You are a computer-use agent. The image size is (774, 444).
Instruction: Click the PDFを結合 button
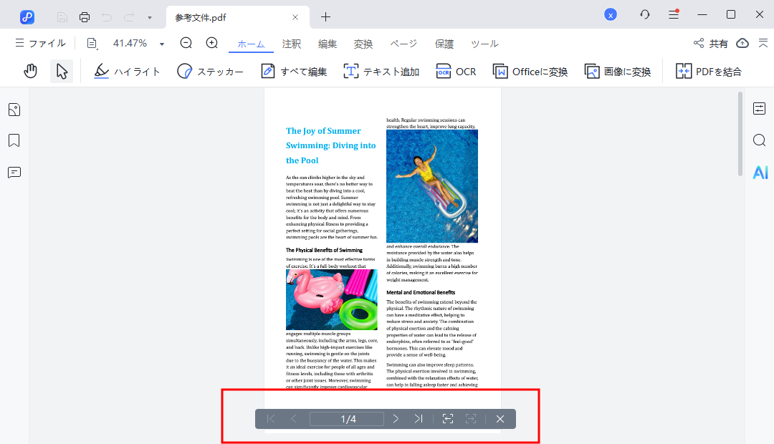point(709,72)
